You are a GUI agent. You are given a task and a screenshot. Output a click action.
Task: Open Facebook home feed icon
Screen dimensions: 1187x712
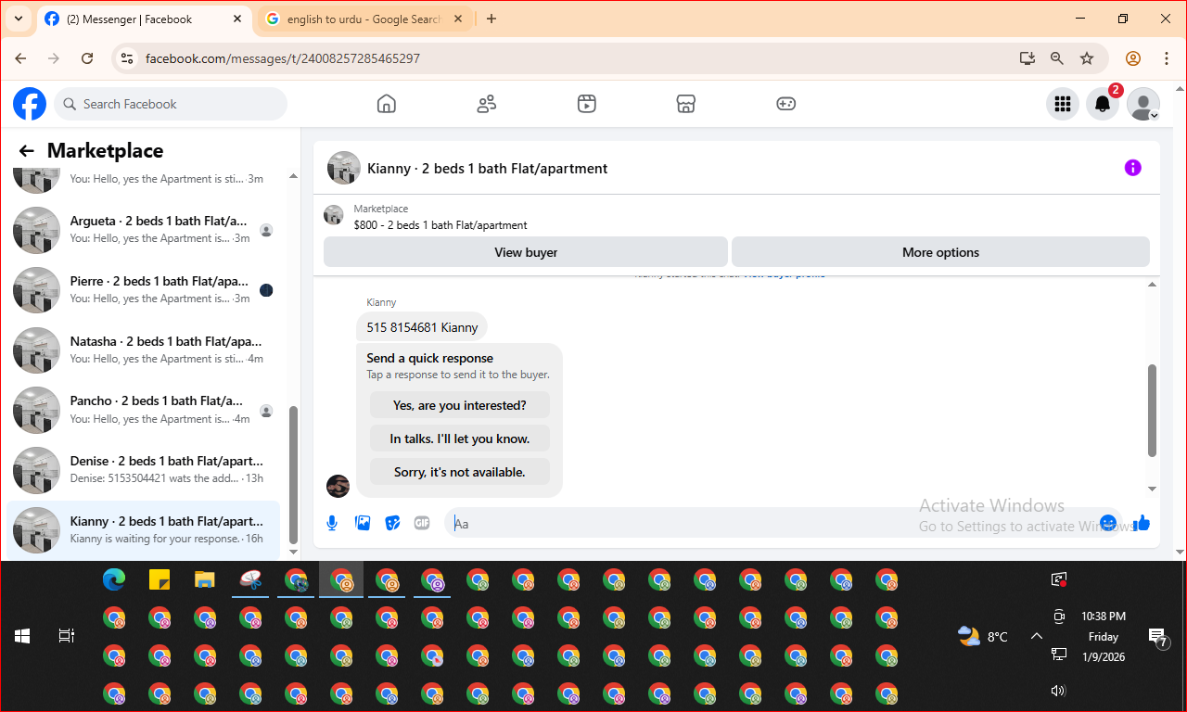[x=387, y=104]
